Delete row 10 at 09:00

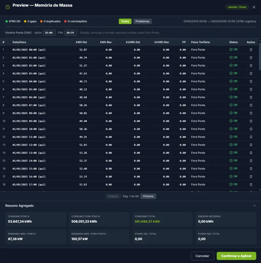(x=251, y=121)
